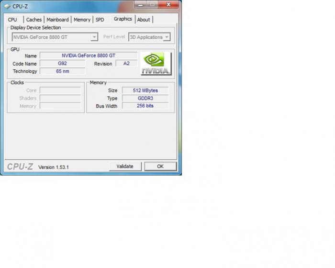335x268 pixels.
Task: Click the GPU Name field
Action: [88, 56]
